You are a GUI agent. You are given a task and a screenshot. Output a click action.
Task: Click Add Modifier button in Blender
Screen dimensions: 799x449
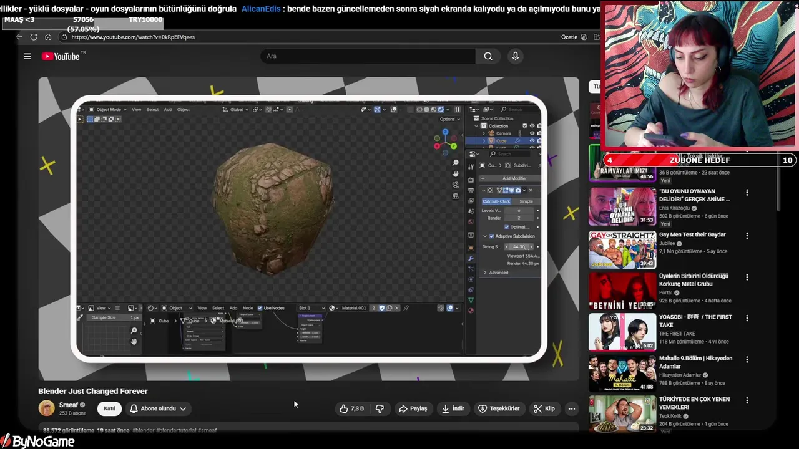509,178
